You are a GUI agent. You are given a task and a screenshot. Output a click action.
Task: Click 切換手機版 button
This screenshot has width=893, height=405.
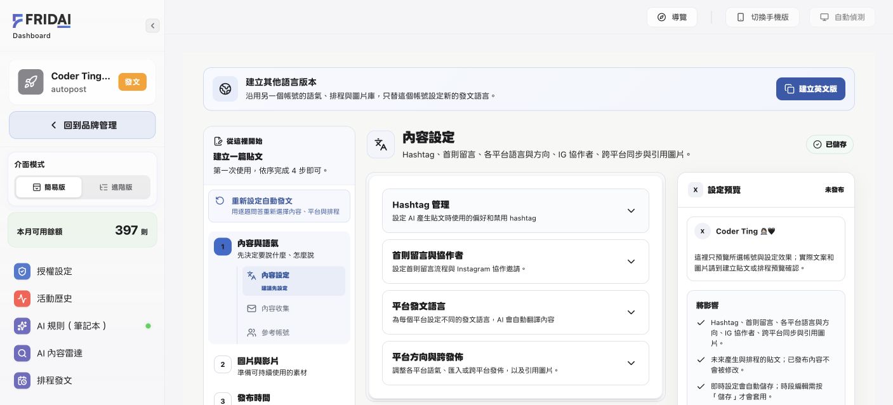[762, 17]
